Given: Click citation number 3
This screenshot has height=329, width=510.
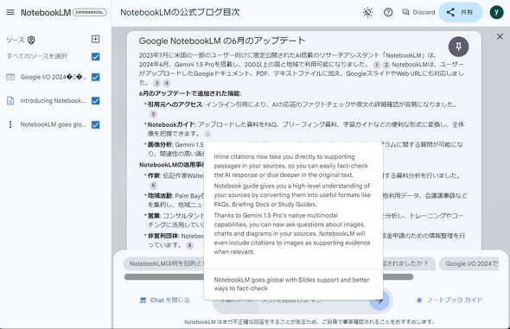Looking at the screenshot, I should point(156,83).
